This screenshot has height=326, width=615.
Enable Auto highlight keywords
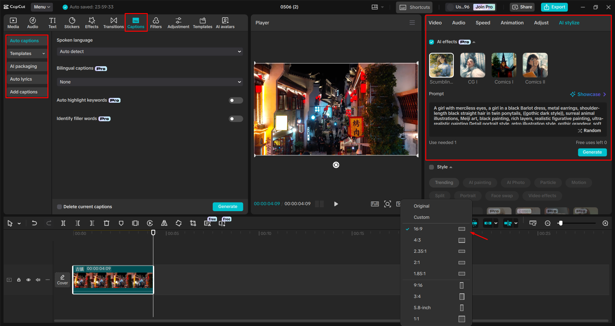(x=236, y=100)
